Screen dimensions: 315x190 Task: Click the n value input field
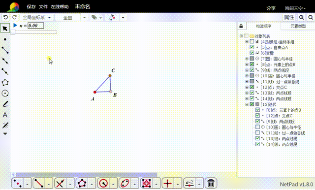coord(36,26)
